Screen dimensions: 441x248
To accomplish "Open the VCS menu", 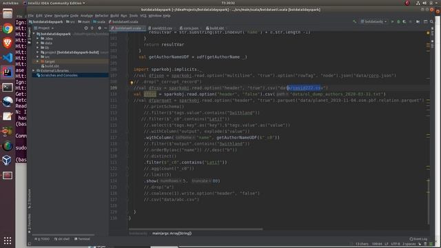I will point(143,16).
